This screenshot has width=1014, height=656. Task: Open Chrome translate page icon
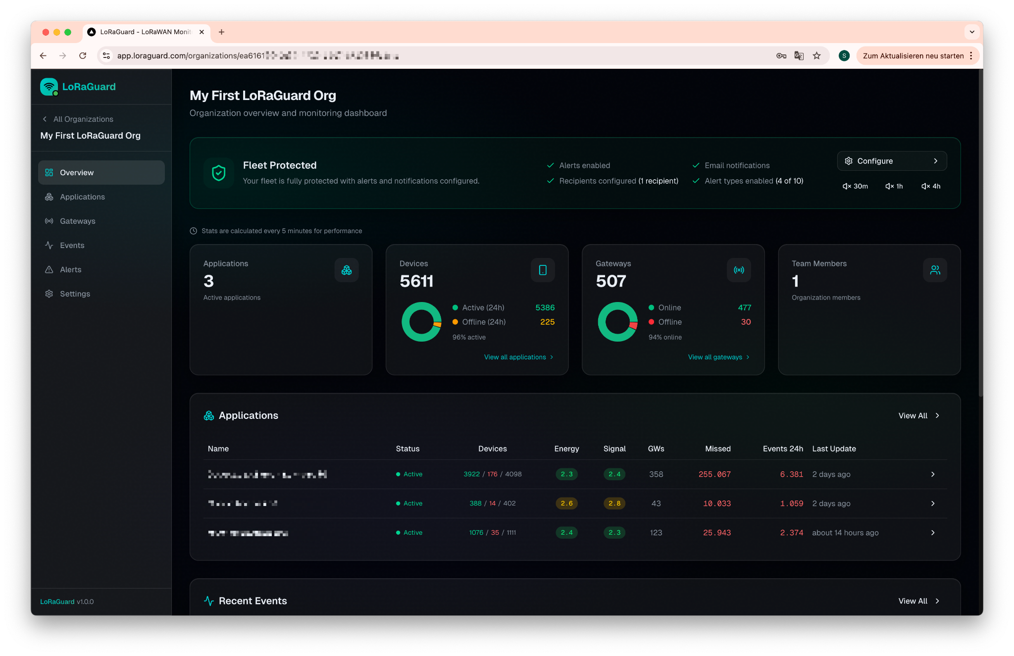799,56
